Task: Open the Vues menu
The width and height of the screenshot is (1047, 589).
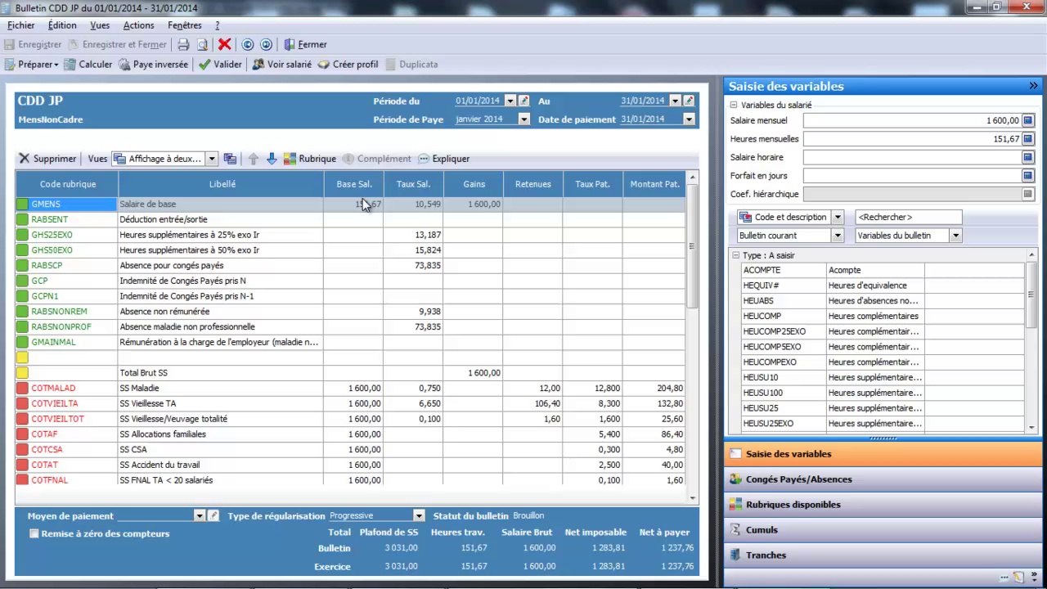Action: pyautogui.click(x=100, y=25)
